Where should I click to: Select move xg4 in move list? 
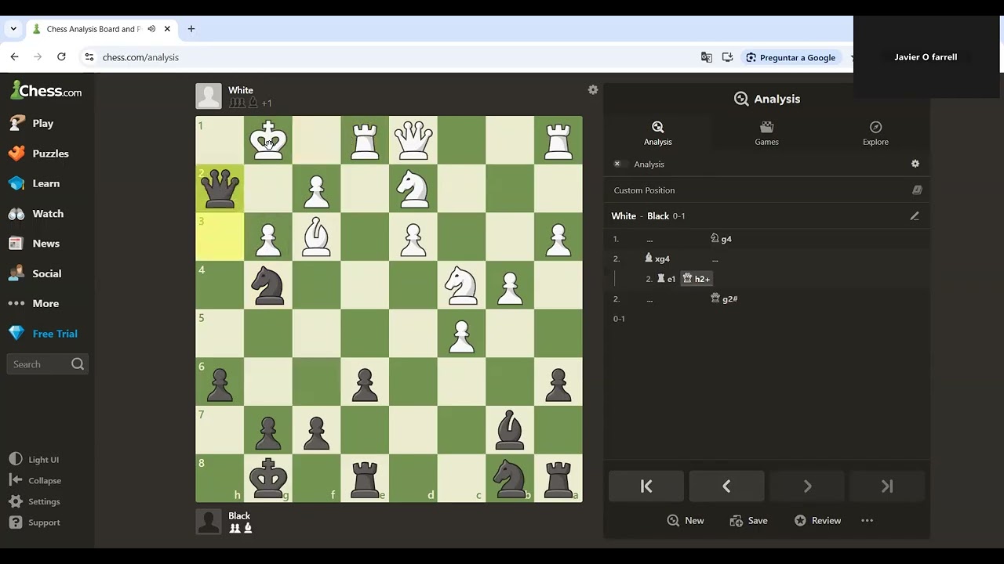tap(657, 258)
